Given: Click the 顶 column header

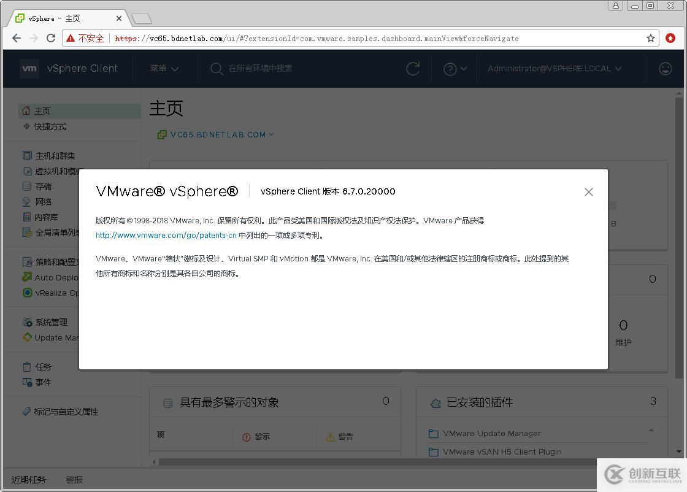Looking at the screenshot, I should 161,434.
